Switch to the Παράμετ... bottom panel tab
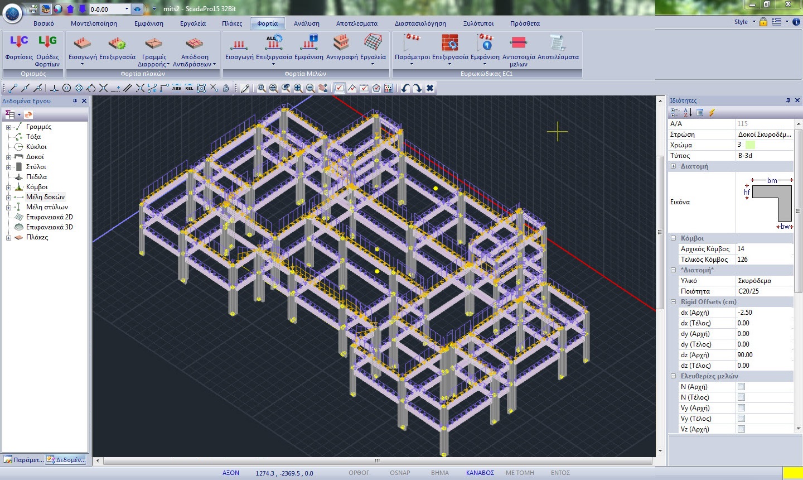The width and height of the screenshot is (803, 480). pyautogui.click(x=23, y=460)
